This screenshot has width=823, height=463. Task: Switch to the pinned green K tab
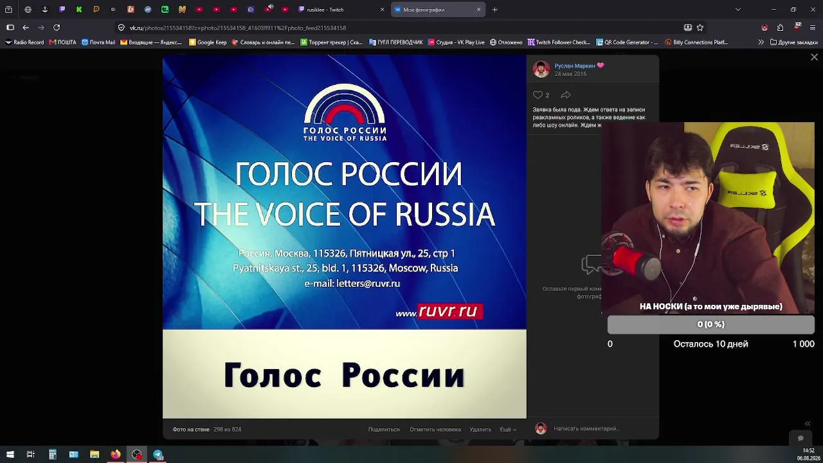[79, 10]
